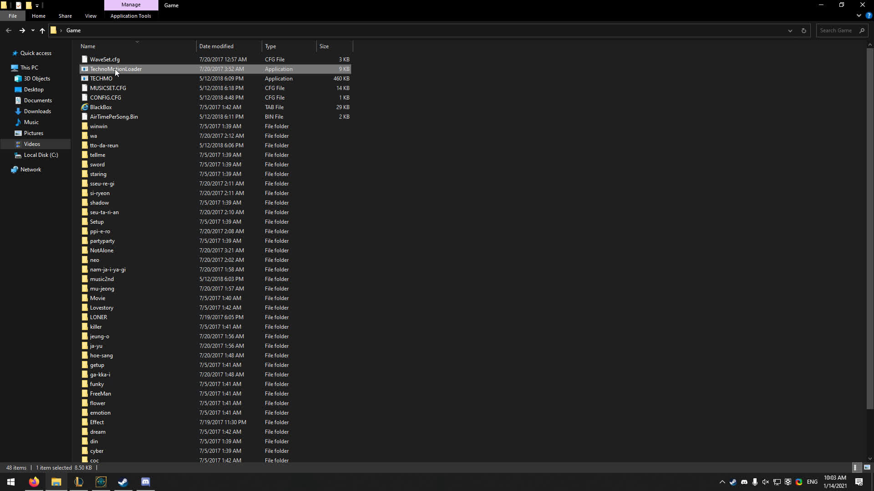The width and height of the screenshot is (874, 491).
Task: Open the Steam taskbar icon
Action: tap(123, 482)
